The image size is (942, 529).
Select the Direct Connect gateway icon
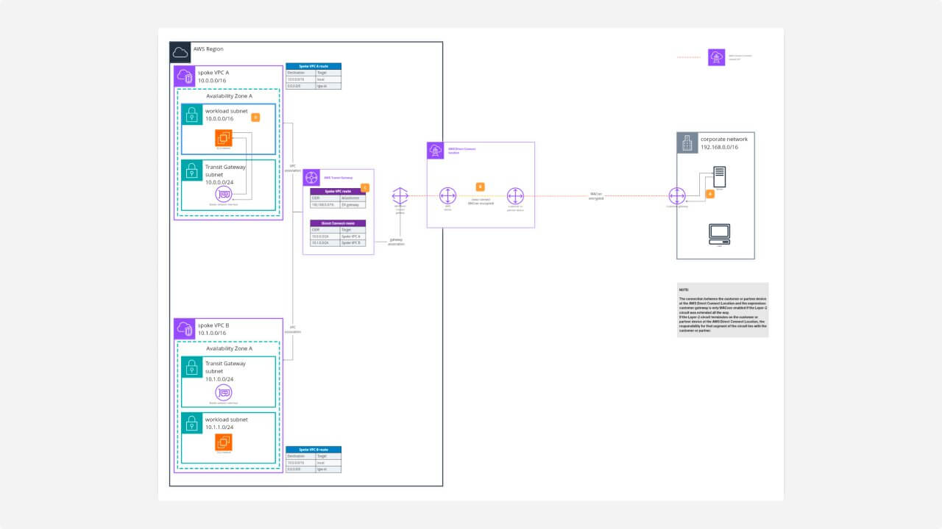400,196
